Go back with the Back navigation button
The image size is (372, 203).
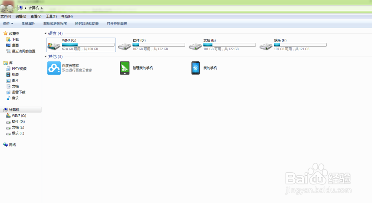(2, 8)
